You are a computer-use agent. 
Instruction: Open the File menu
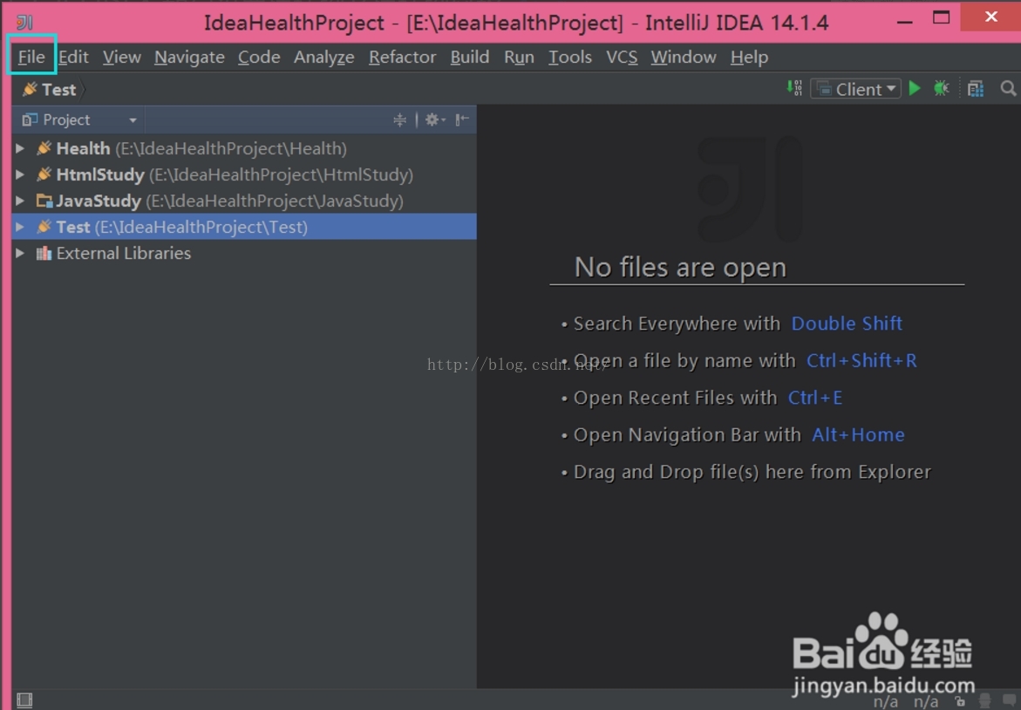[31, 57]
